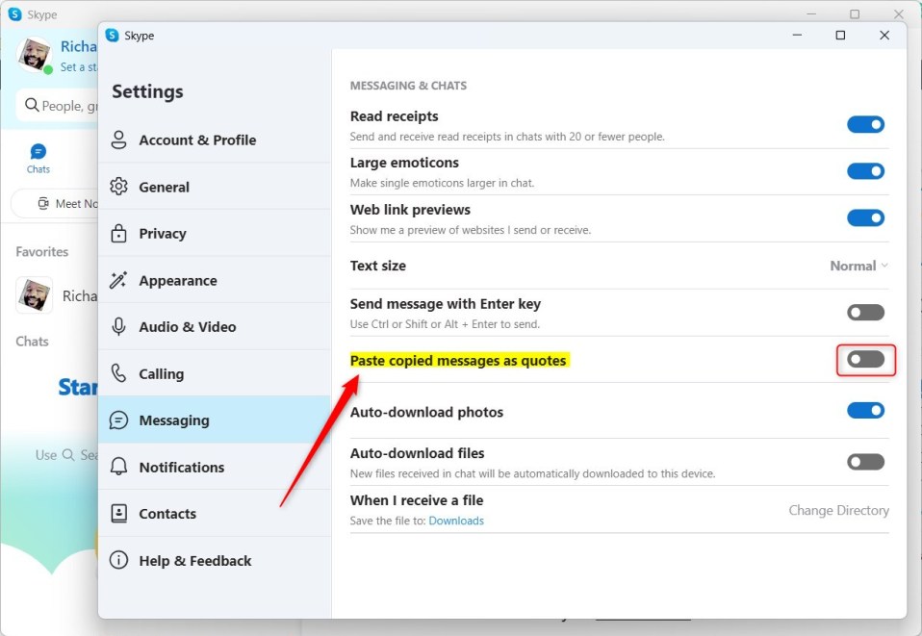Click the Privacy lock icon
This screenshot has width=922, height=636.
(x=118, y=234)
